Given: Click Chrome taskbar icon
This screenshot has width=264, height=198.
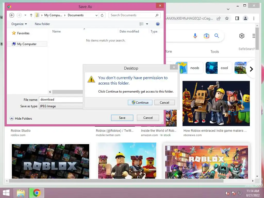Looking at the screenshot, I should pos(37,193).
